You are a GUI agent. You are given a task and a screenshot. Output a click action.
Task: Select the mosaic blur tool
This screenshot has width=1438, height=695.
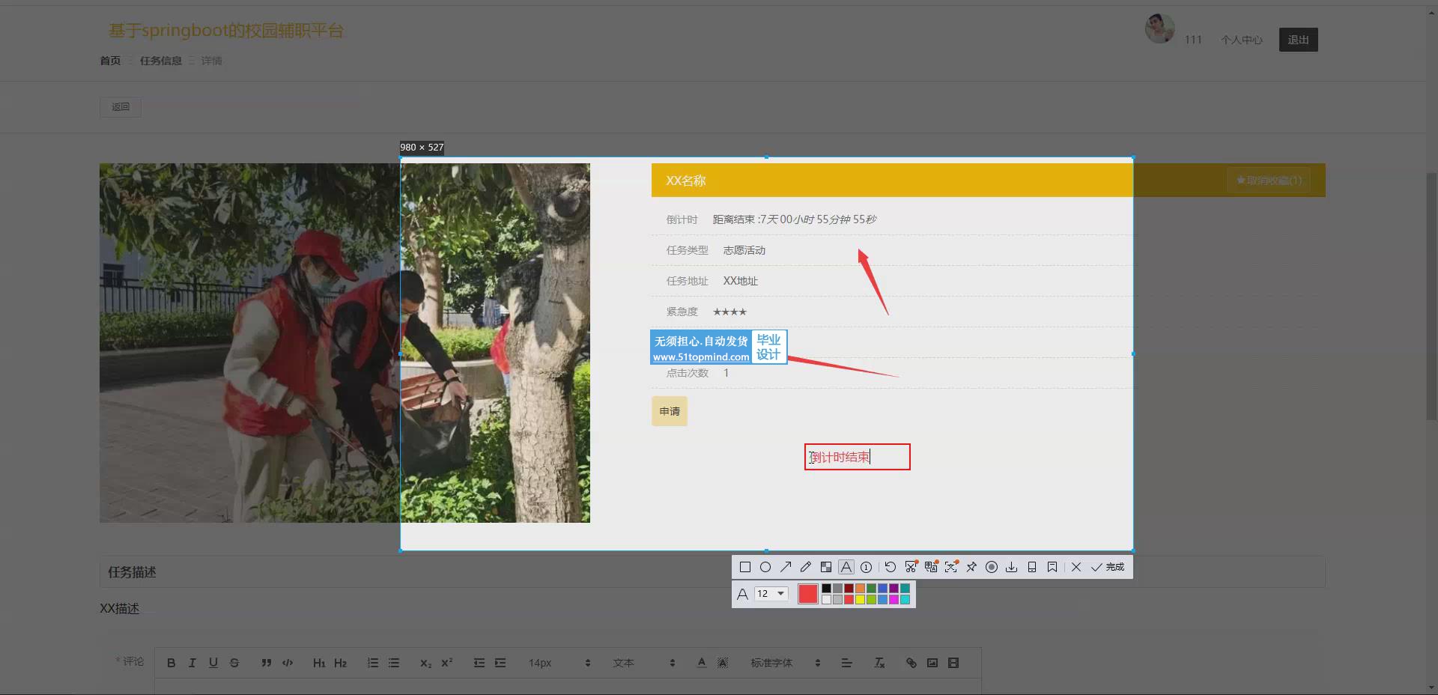825,567
